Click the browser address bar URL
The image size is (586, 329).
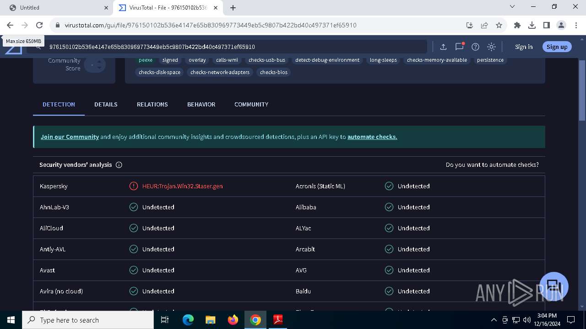click(211, 25)
